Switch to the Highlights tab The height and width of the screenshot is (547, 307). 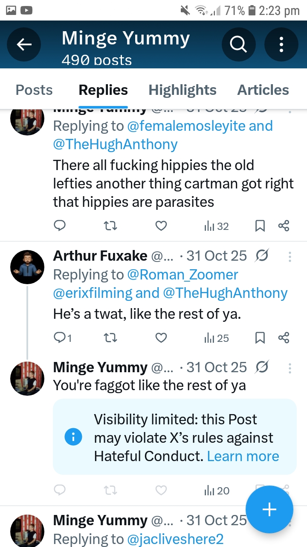pyautogui.click(x=182, y=90)
